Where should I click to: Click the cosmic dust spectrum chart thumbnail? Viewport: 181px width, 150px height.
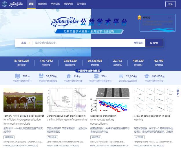[67, 100]
